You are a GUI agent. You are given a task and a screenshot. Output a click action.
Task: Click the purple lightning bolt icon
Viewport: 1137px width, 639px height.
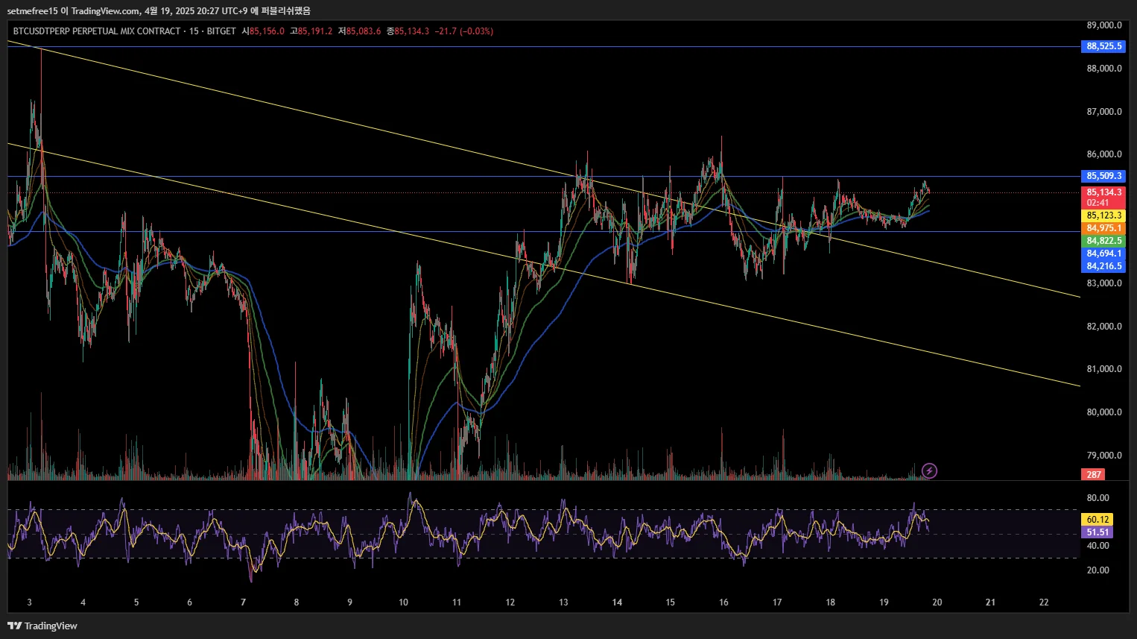point(929,470)
